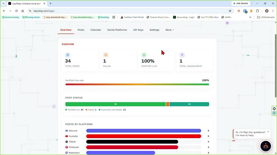The height and width of the screenshot is (155, 277).
Task: Click the 34 Total Posts card
Action: (x=80, y=60)
